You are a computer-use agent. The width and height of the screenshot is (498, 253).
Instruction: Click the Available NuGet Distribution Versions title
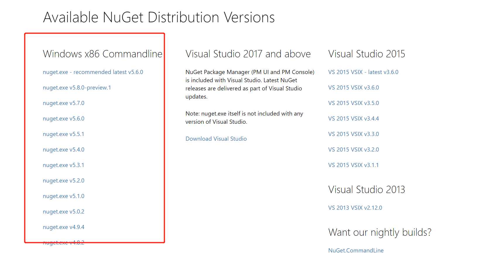159,17
